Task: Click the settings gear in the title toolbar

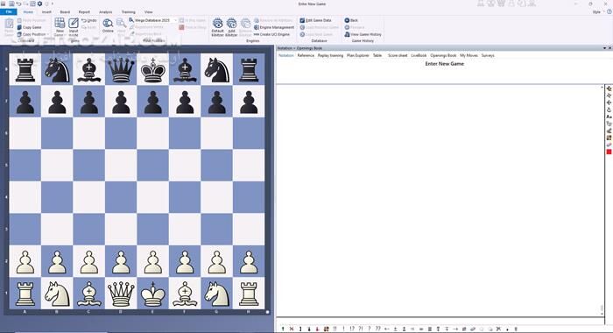Action: point(39,4)
